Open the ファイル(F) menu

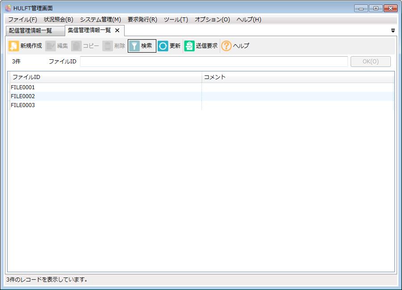coord(22,20)
